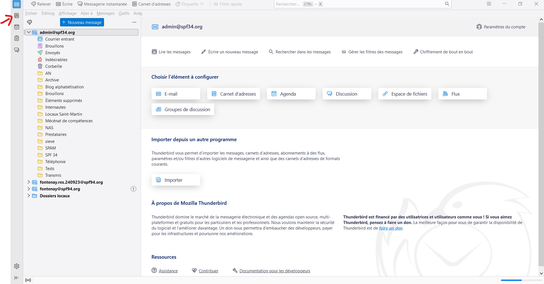The height and width of the screenshot is (284, 544).
Task: Select the Courrier entrant folder
Action: click(60, 39)
